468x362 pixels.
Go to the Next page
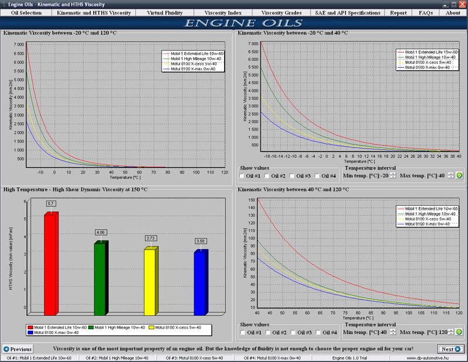(x=452, y=349)
